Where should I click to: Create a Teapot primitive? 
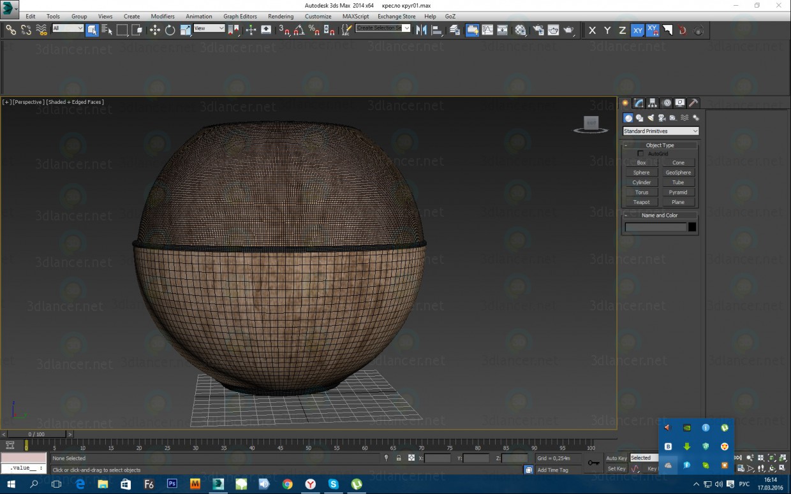[x=642, y=202]
